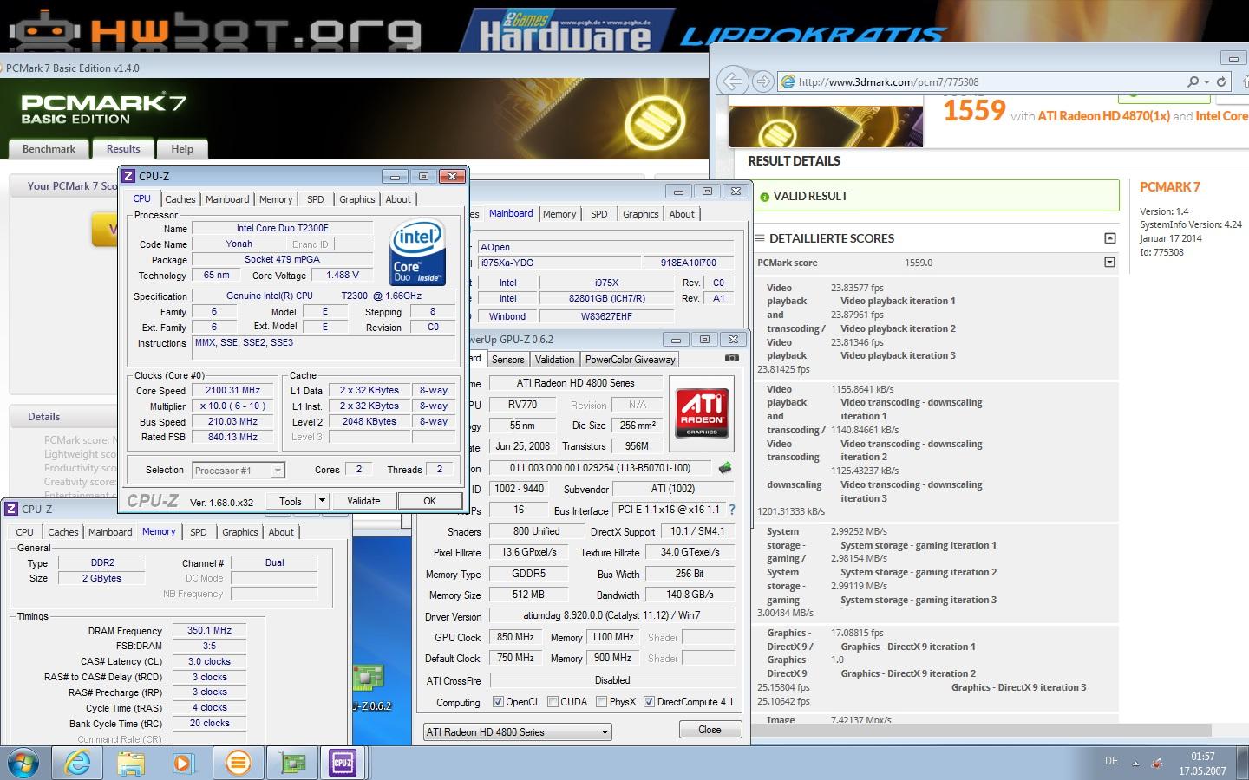The width and height of the screenshot is (1249, 780).
Task: Click the Bus Interface question mark icon
Action: [x=732, y=510]
